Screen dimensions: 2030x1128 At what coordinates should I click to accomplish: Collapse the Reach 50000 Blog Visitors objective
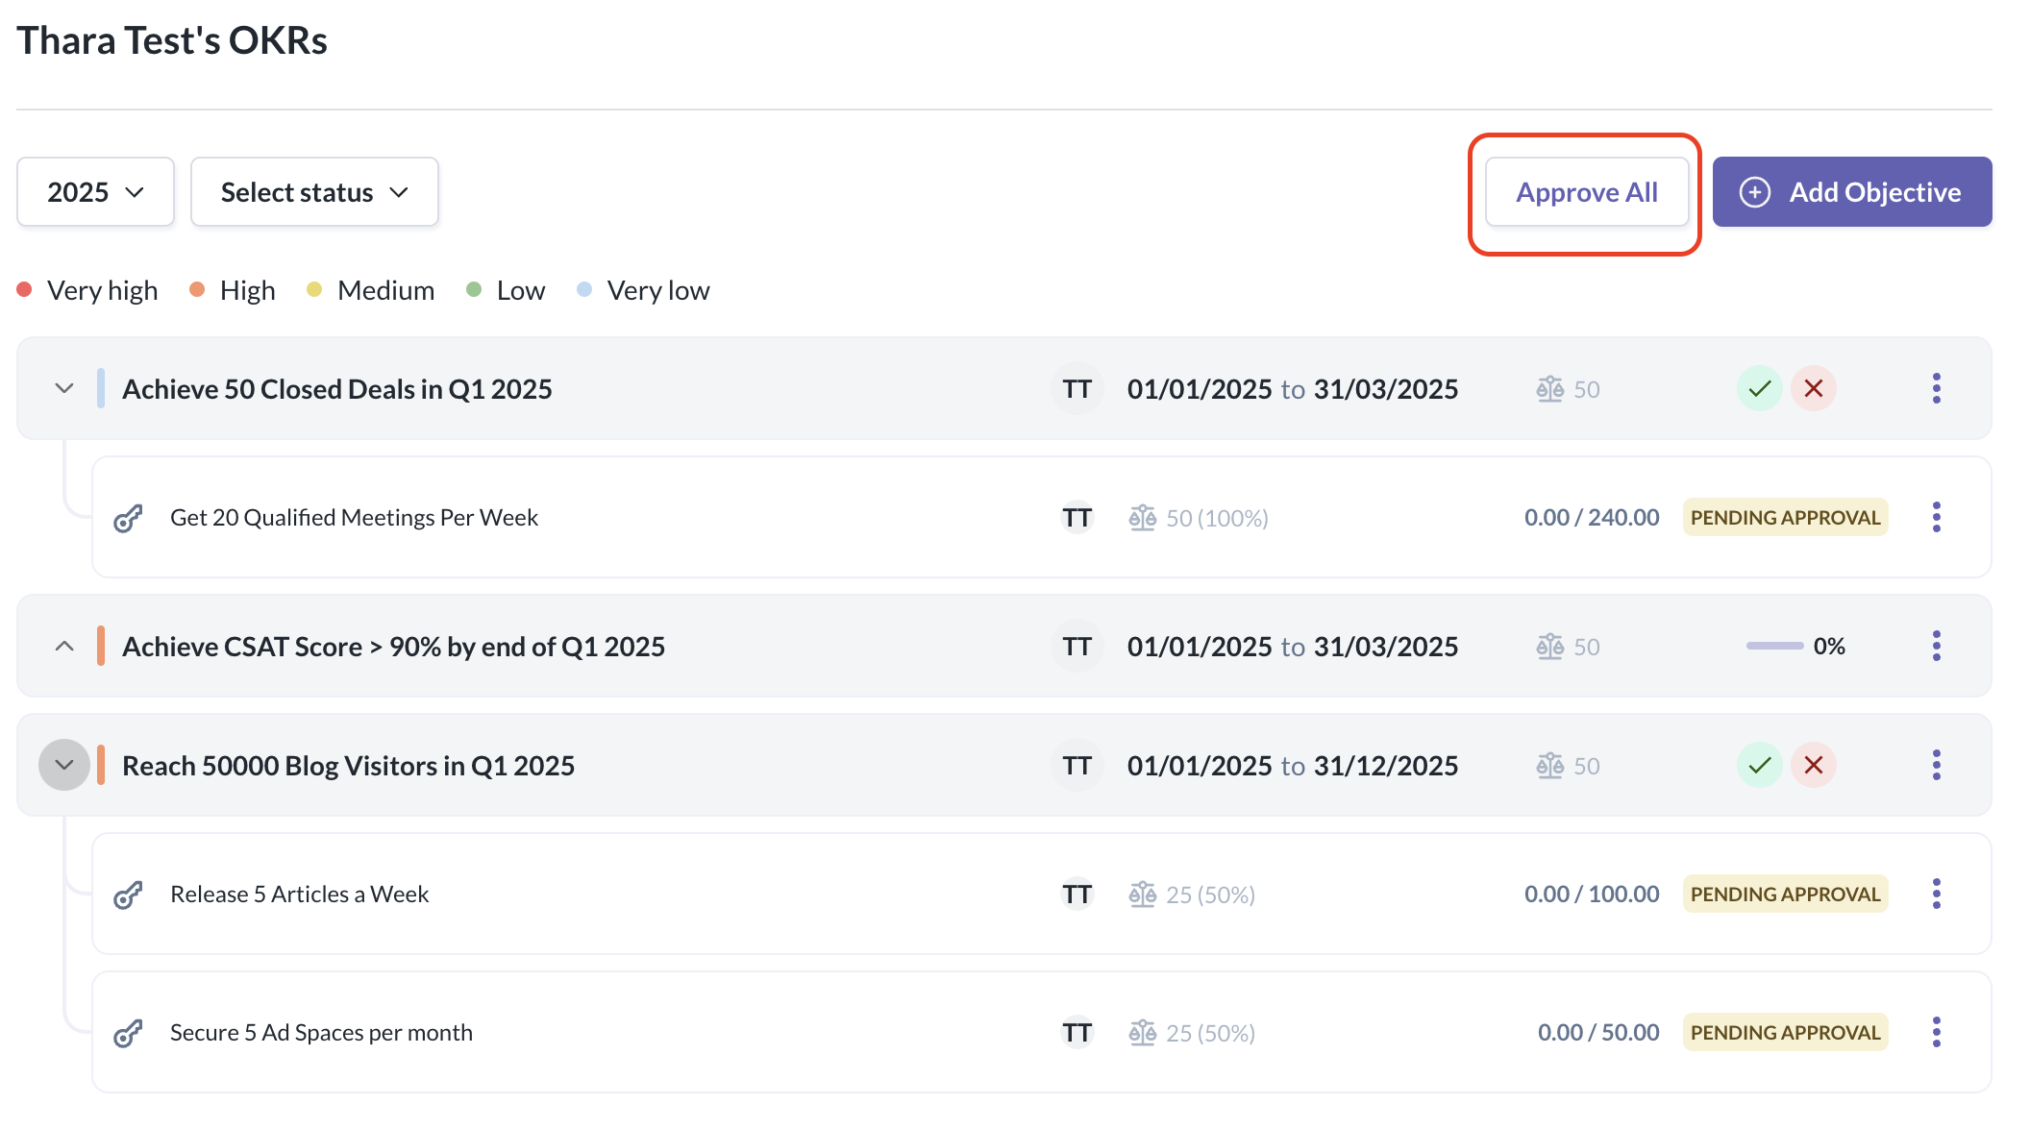(x=64, y=766)
